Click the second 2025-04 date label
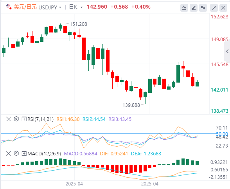The image size is (230, 189). pyautogui.click(x=150, y=184)
